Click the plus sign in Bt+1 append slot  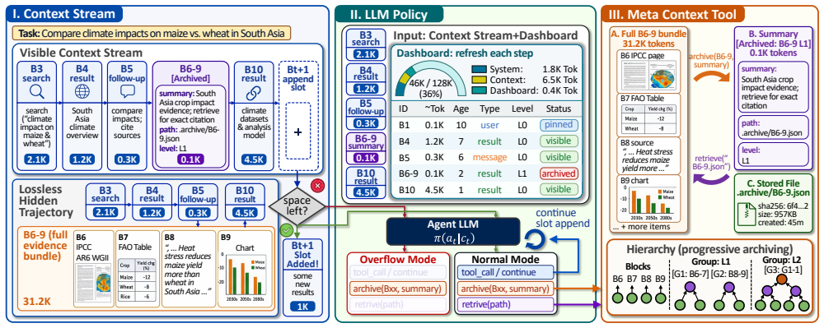click(x=298, y=133)
